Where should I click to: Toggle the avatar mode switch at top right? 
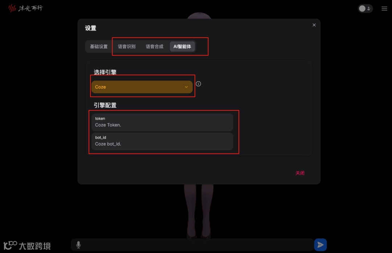click(x=365, y=8)
